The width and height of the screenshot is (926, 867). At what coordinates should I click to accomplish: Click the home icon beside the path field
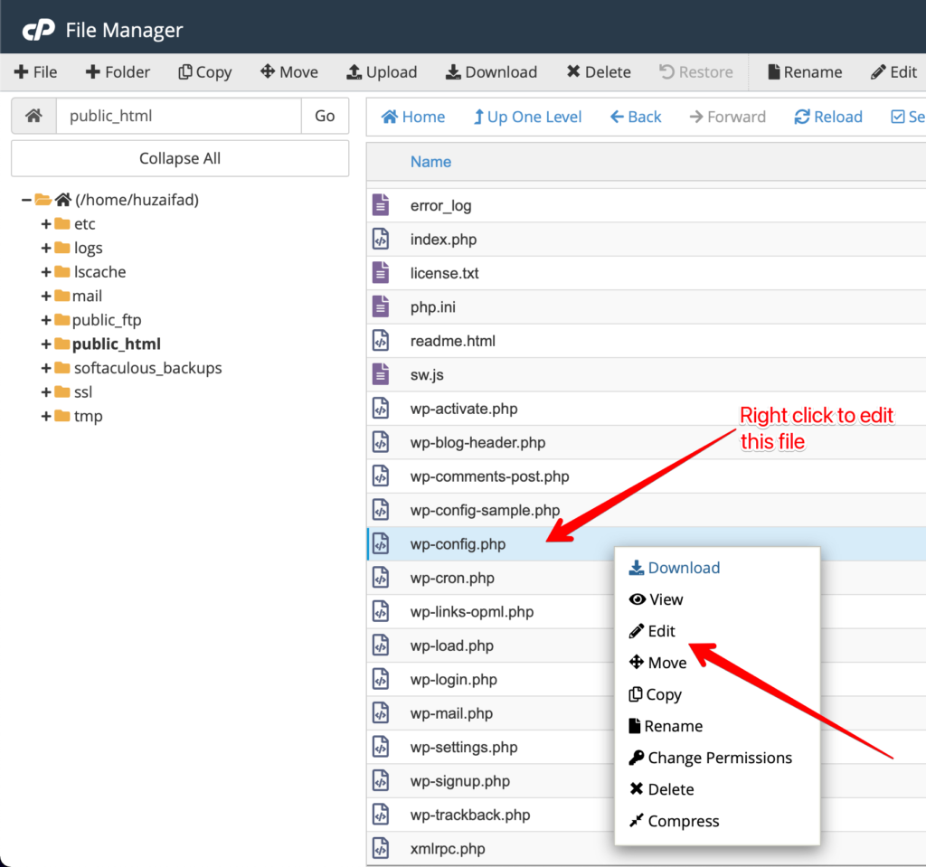33,117
